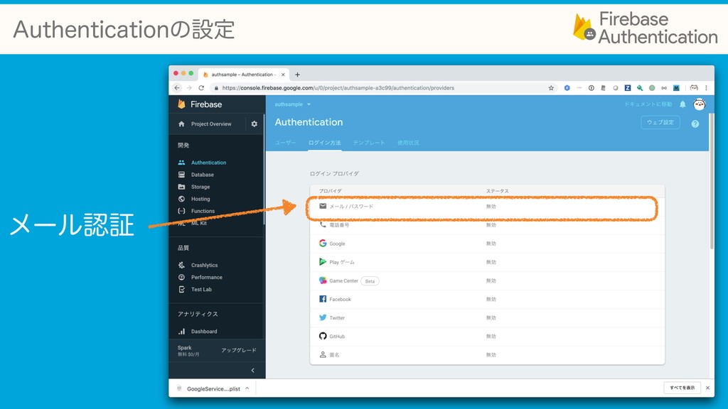Click the Firebase logo in the sidebar

(x=200, y=104)
